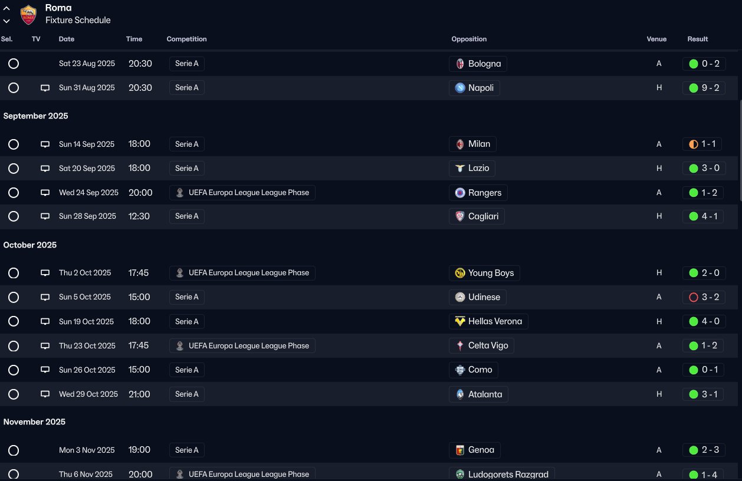Click the date Wed 29 Oct 2025
Image resolution: width=742 pixels, height=481 pixels.
tap(88, 394)
